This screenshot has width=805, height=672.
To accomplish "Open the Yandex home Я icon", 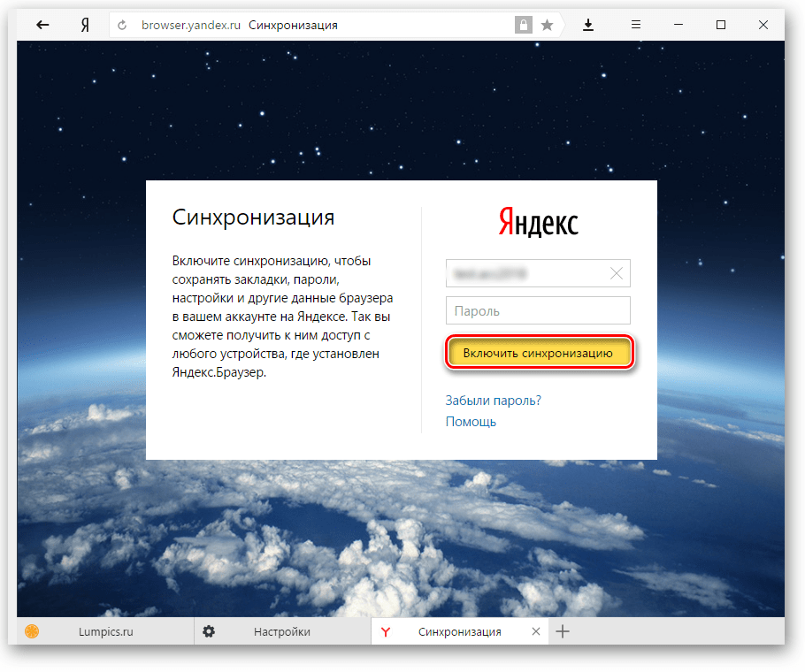I will pyautogui.click(x=85, y=25).
